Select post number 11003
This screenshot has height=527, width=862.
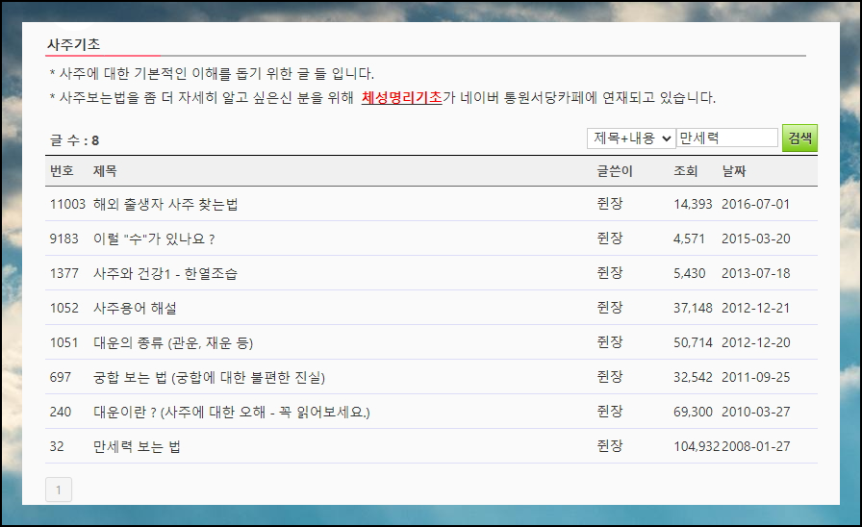pos(67,205)
